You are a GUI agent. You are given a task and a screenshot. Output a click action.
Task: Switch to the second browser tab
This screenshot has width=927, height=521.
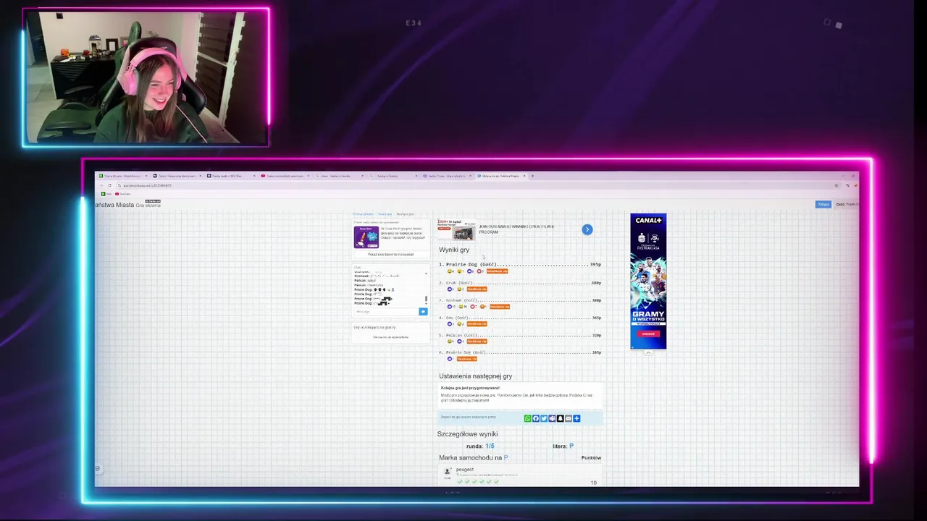(x=178, y=176)
